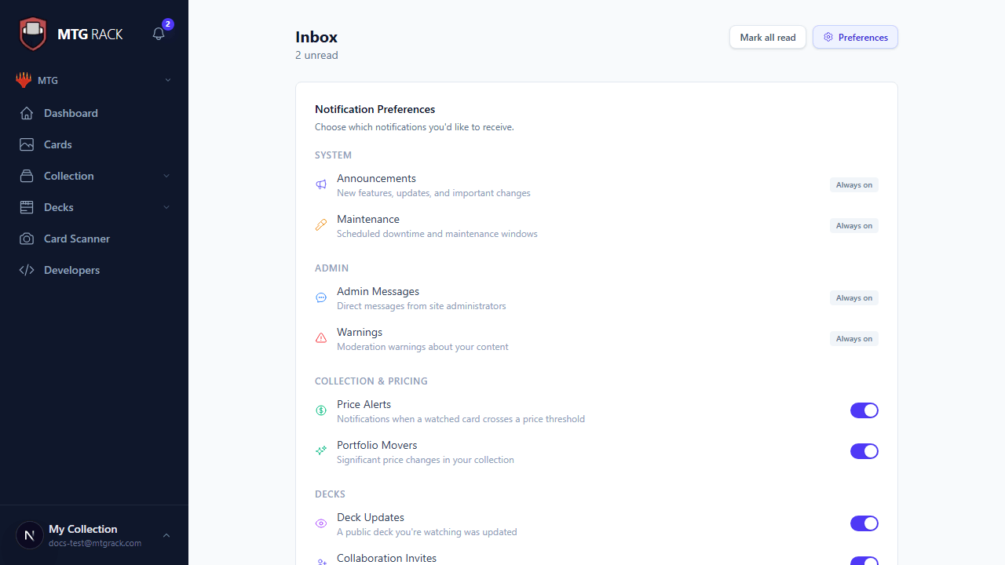Select the Card Scanner camera icon
The width and height of the screenshot is (1005, 565).
26,239
